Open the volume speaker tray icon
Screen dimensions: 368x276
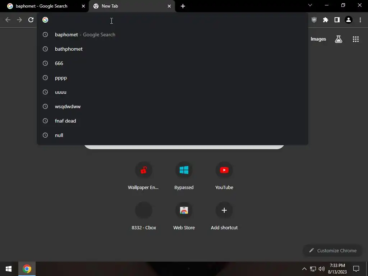[x=322, y=269]
